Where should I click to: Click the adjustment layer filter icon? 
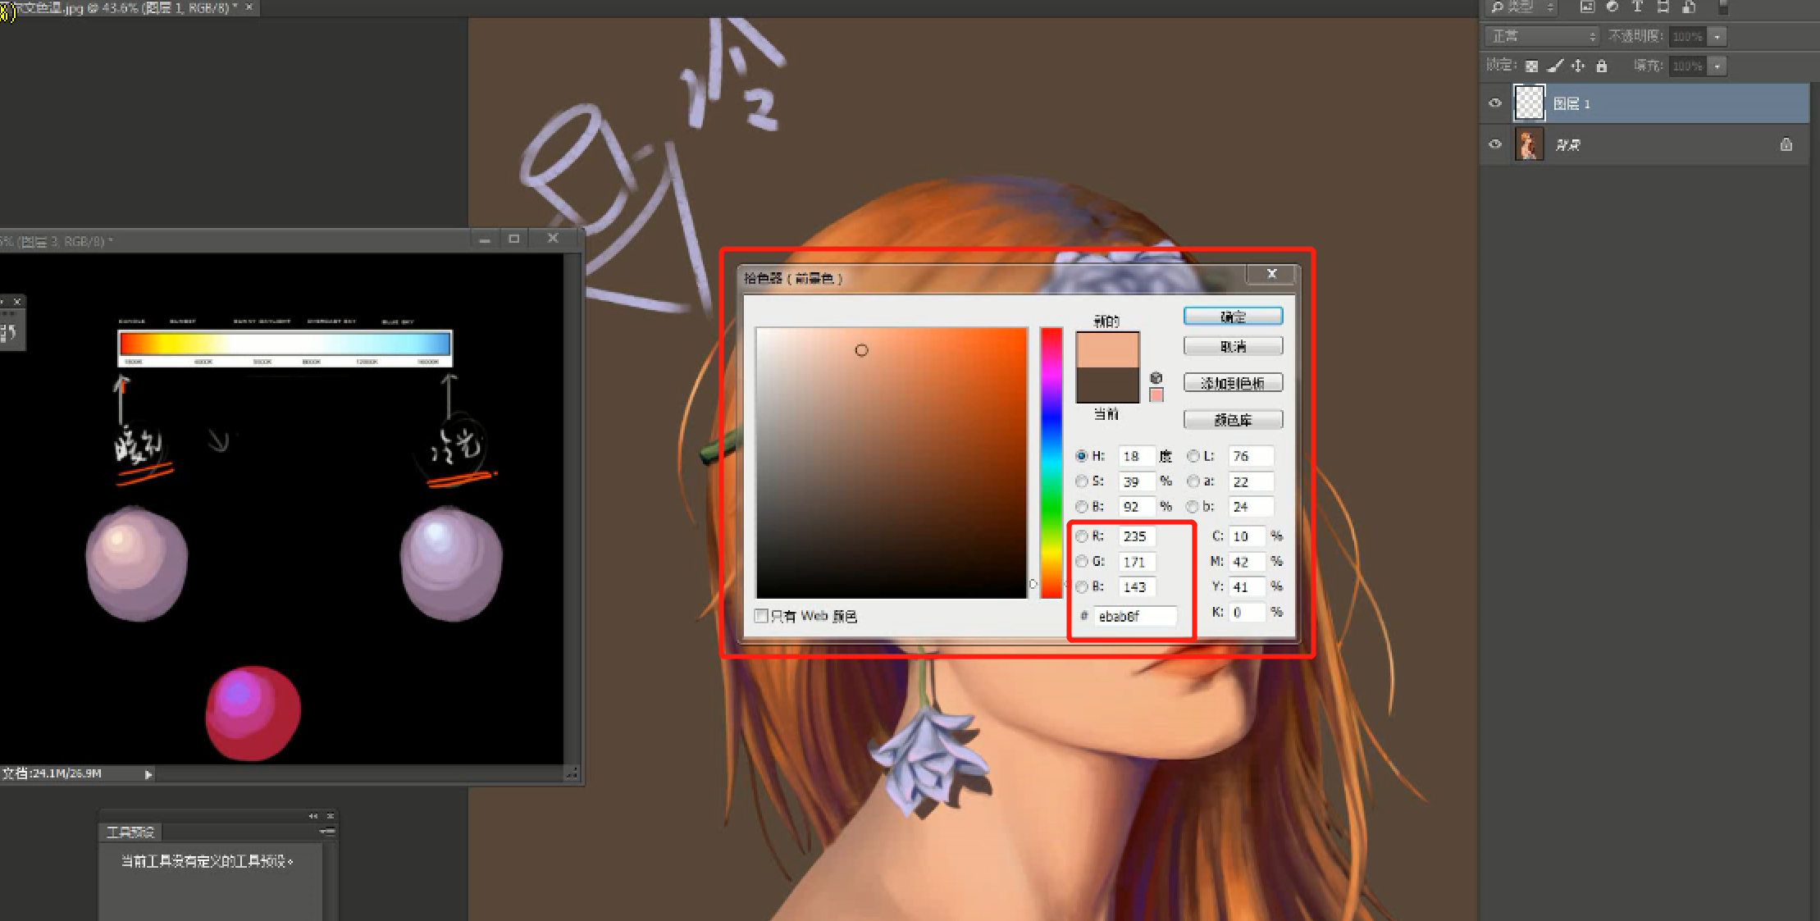pyautogui.click(x=1612, y=7)
